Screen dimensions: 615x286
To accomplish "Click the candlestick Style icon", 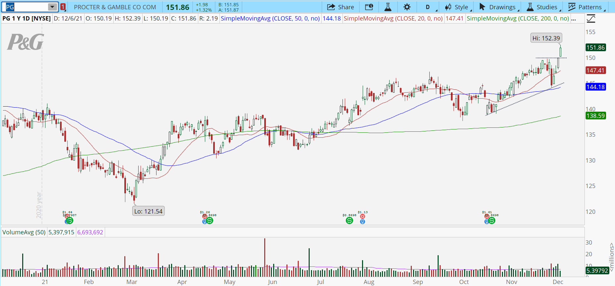I will coord(448,7).
